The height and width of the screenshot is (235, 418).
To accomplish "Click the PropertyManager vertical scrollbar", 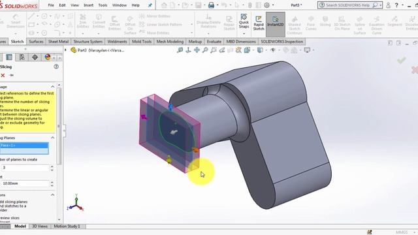I will [59, 125].
